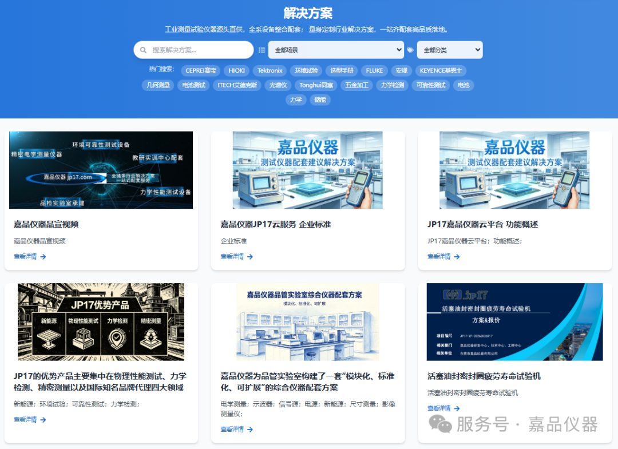Select the 光谱仪 tag
Screen dimensions: 618x449
[278, 85]
